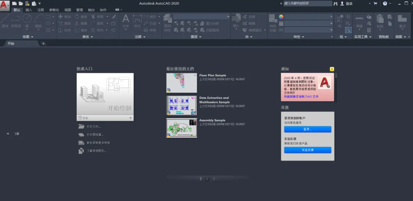Click the Mirror (镜像) tool

click(81, 23)
